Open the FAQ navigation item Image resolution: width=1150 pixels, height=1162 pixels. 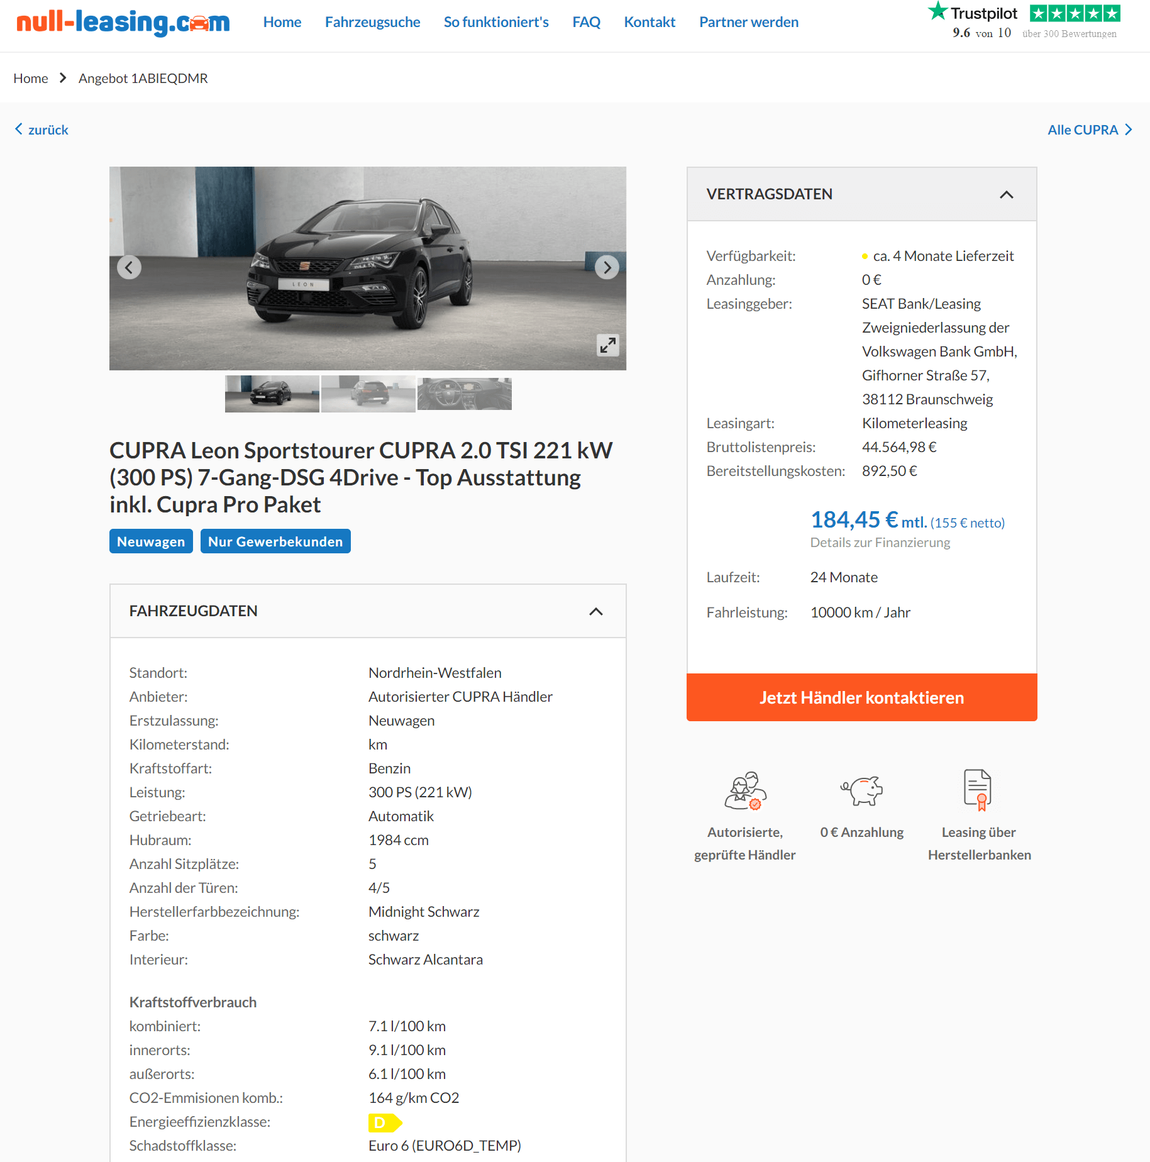(x=586, y=22)
